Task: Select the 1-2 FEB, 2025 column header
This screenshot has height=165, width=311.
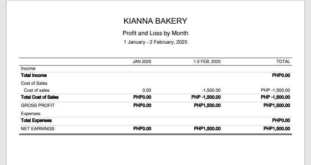Action: pyautogui.click(x=207, y=61)
